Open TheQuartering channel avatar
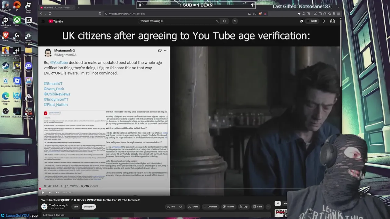 [44, 207]
